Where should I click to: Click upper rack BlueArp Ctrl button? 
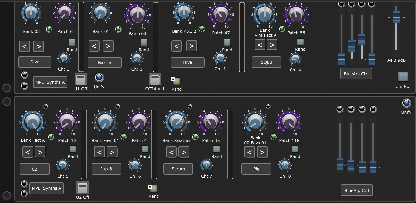point(356,74)
